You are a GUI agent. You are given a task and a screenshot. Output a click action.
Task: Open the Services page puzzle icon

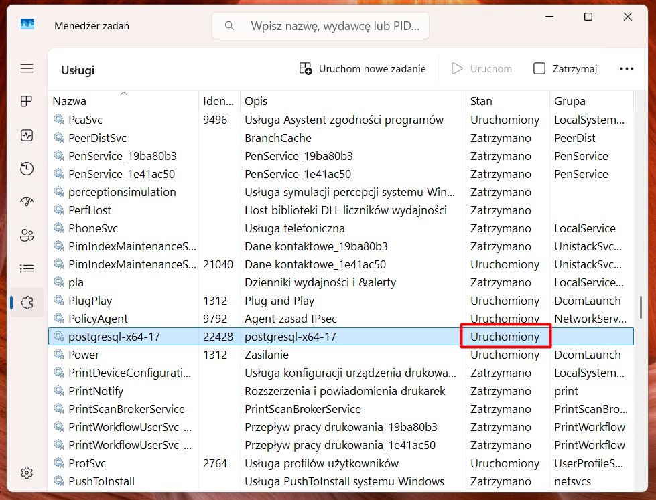(x=27, y=303)
